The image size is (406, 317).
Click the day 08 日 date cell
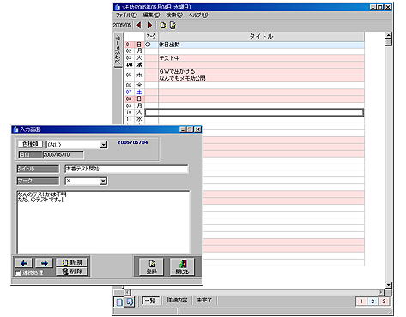point(135,99)
